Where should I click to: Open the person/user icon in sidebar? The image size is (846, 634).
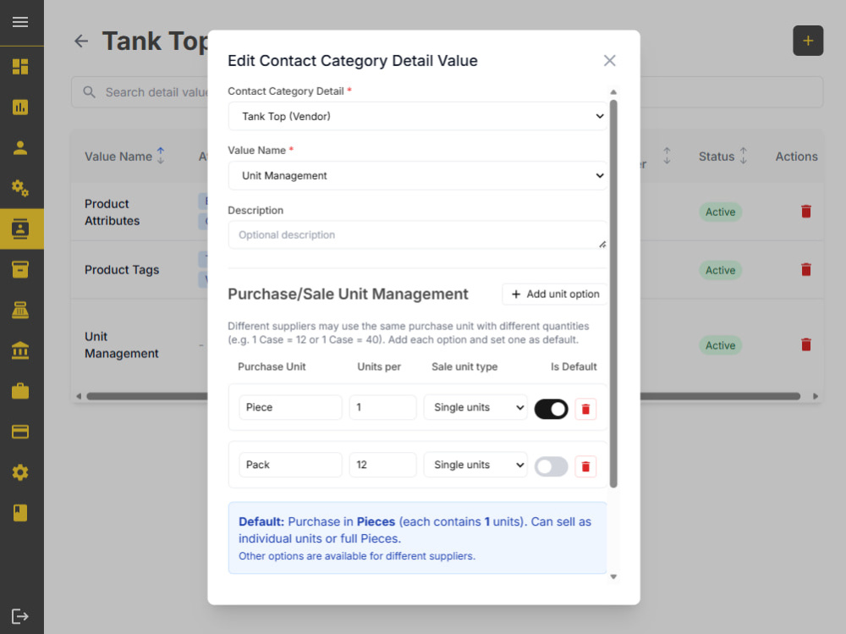point(20,147)
